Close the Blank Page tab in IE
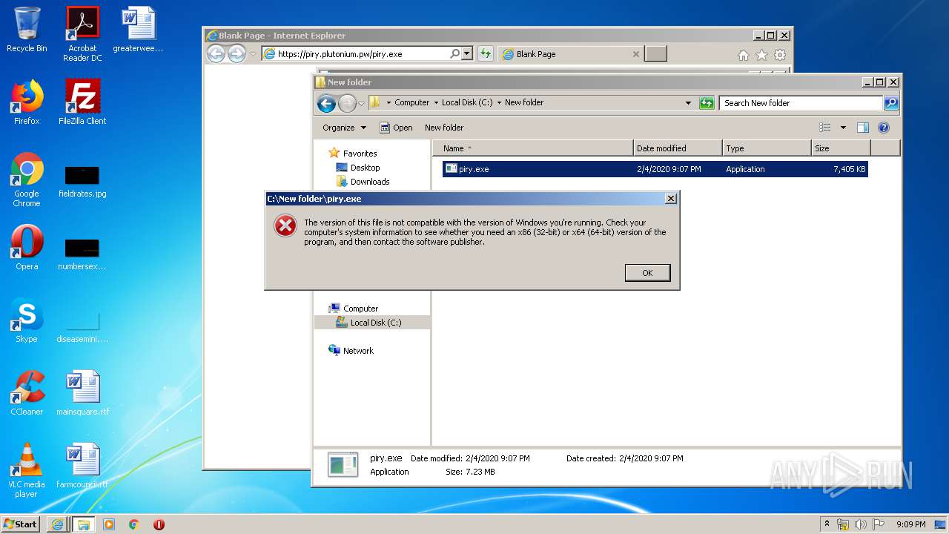The width and height of the screenshot is (949, 534). 635,54
